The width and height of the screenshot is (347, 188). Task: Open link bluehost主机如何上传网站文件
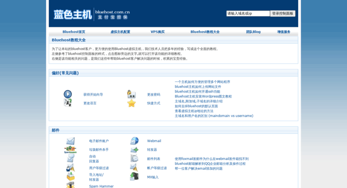pos(198,87)
